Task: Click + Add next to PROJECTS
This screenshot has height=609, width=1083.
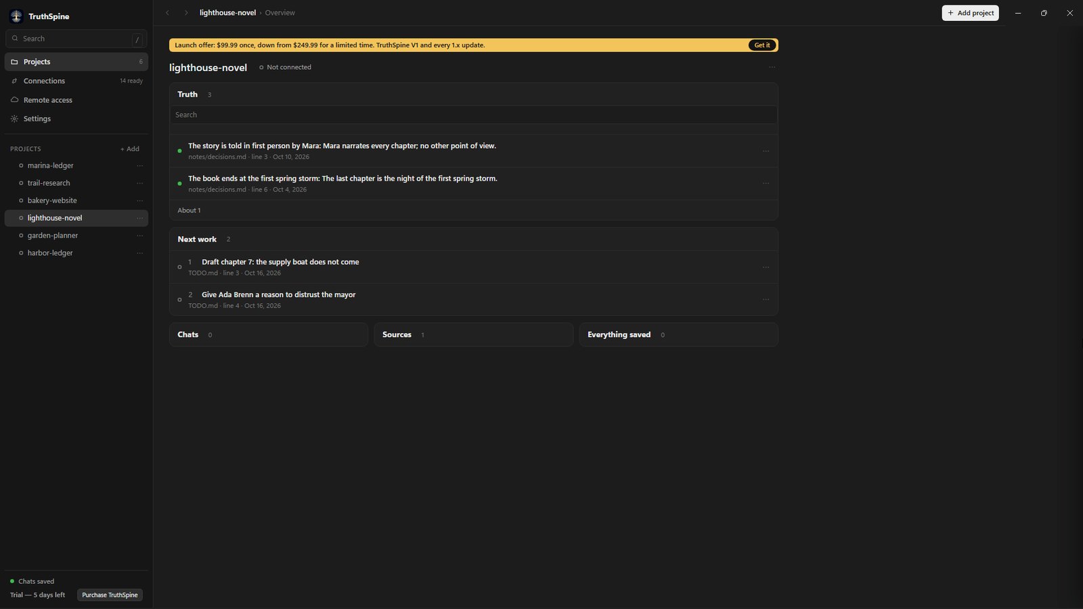Action: pos(130,149)
